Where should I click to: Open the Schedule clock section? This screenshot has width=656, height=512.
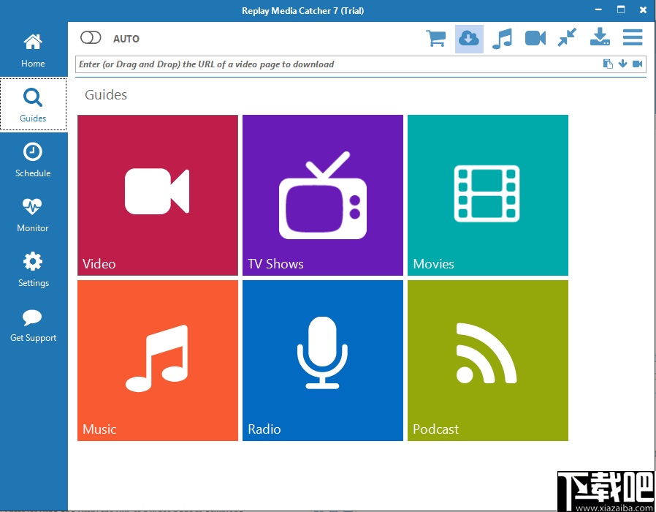[x=33, y=160]
